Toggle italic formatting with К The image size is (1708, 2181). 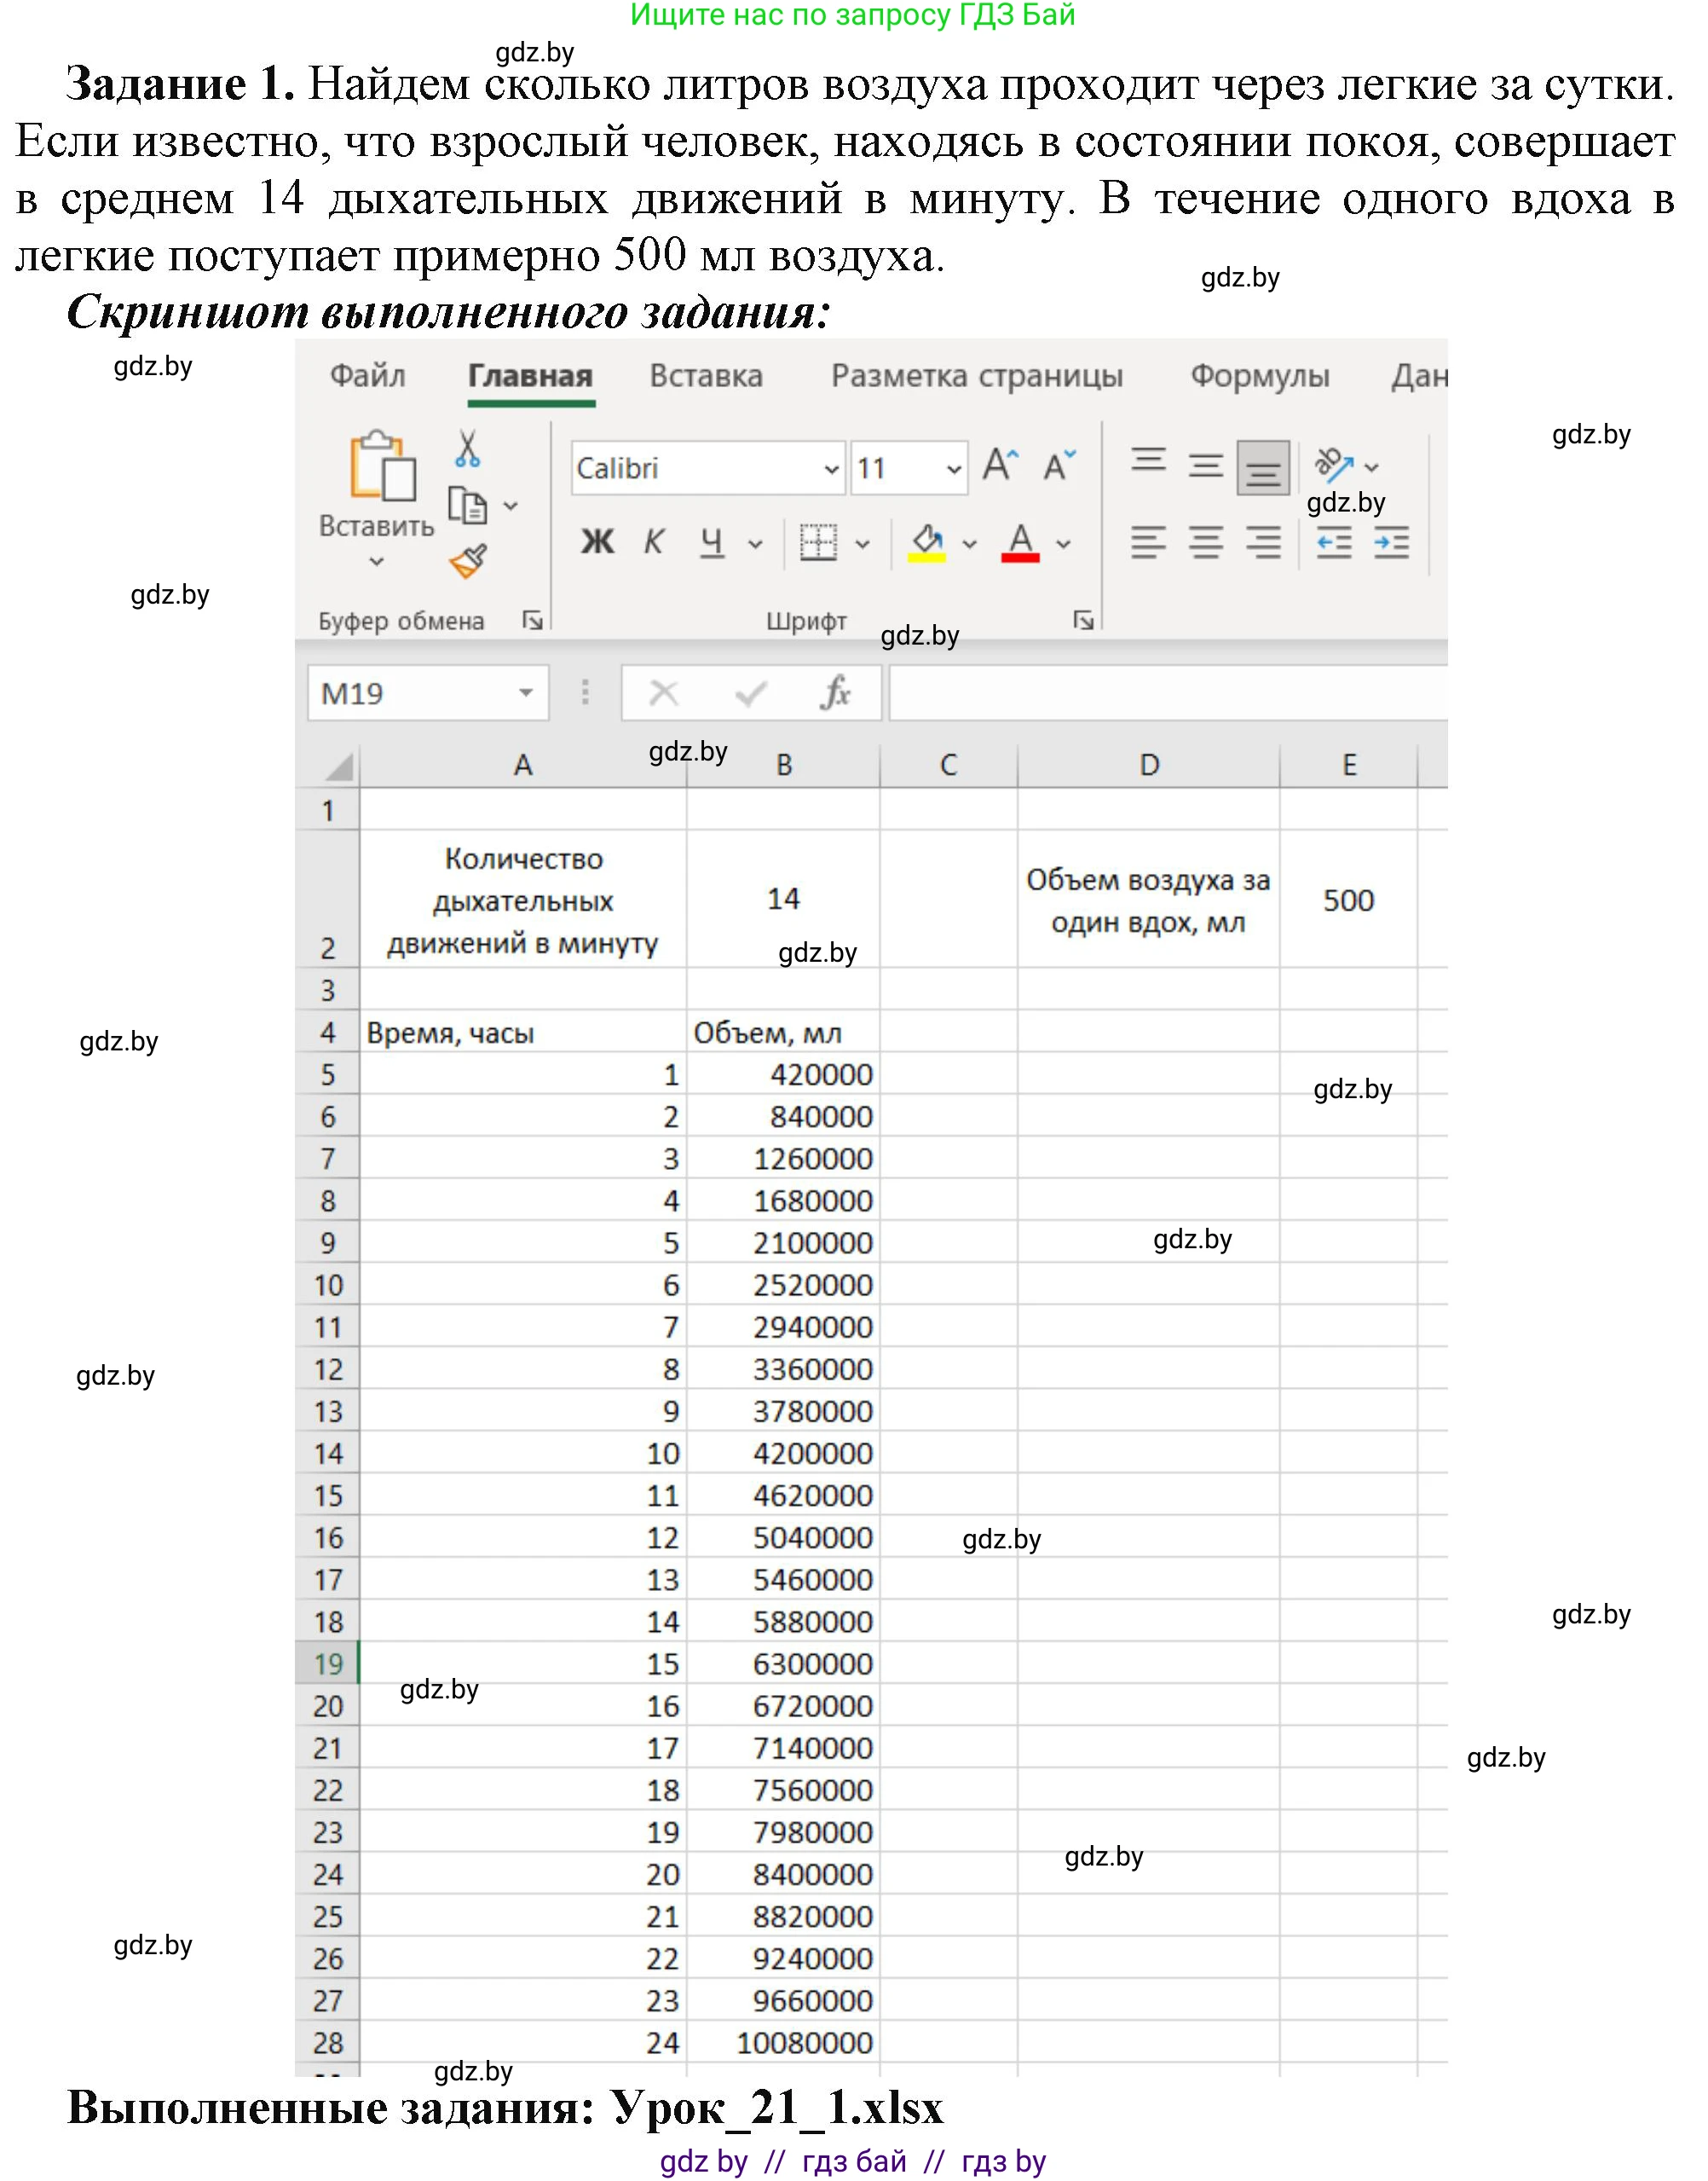[x=653, y=541]
